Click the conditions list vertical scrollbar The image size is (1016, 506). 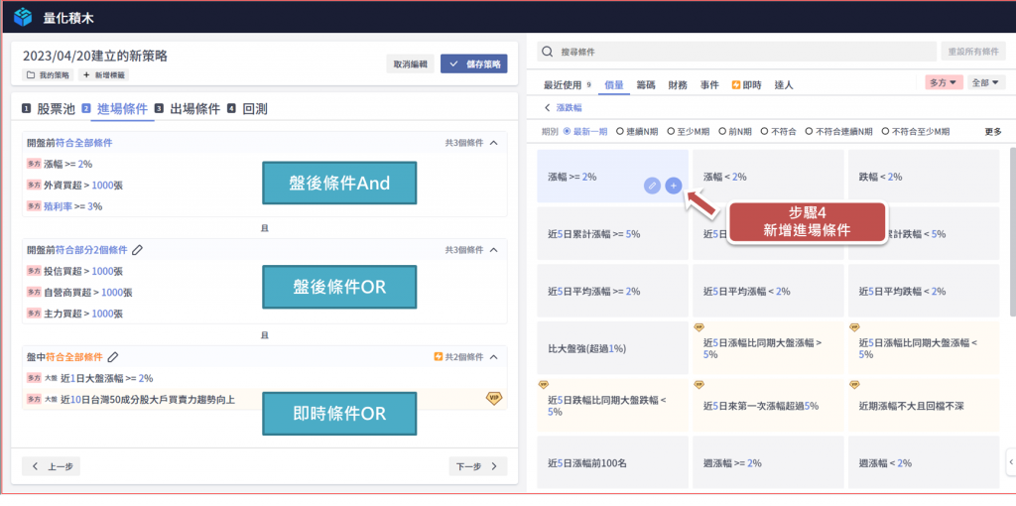tap(1011, 228)
